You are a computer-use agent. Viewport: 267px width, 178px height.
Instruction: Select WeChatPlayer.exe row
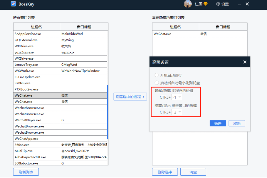click(60, 120)
